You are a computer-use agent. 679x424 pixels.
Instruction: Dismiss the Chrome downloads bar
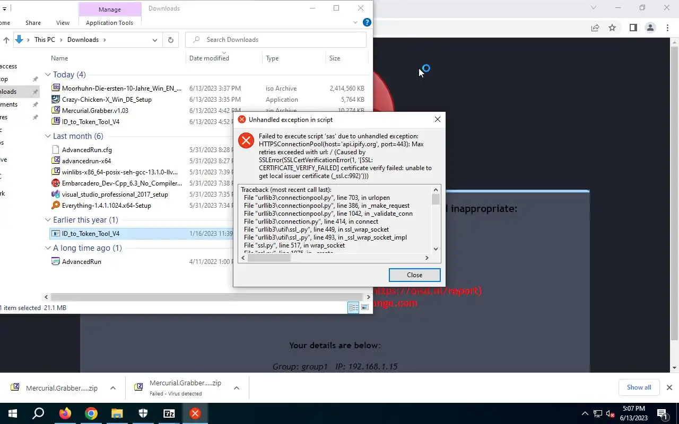(669, 387)
